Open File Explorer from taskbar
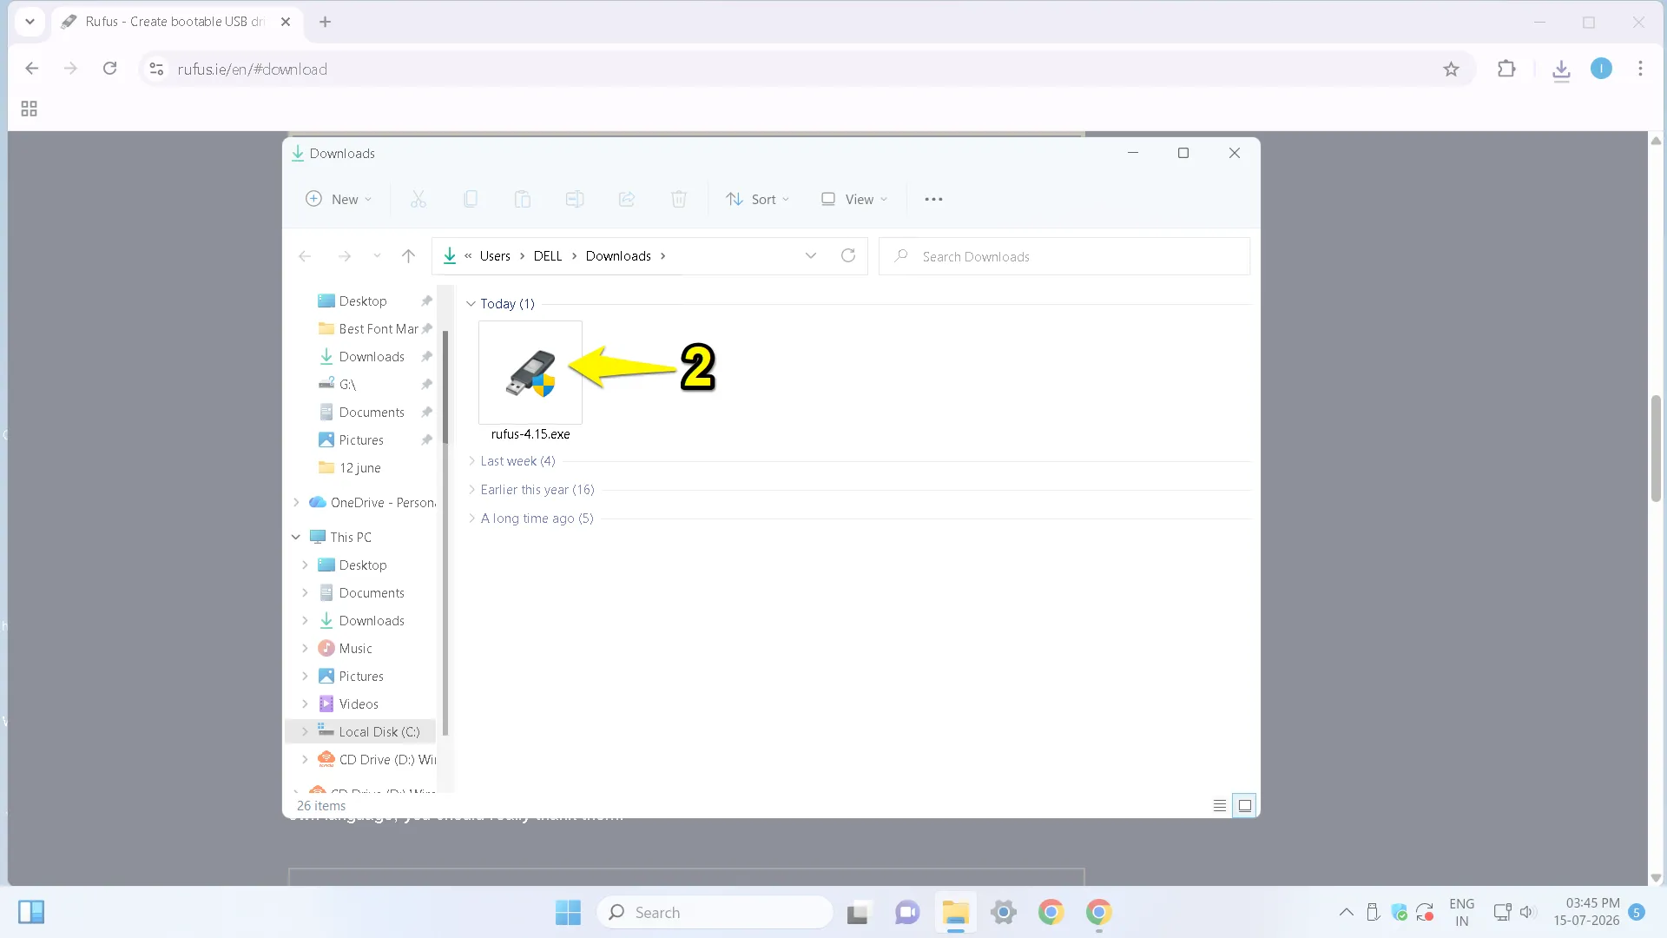 [x=955, y=912]
